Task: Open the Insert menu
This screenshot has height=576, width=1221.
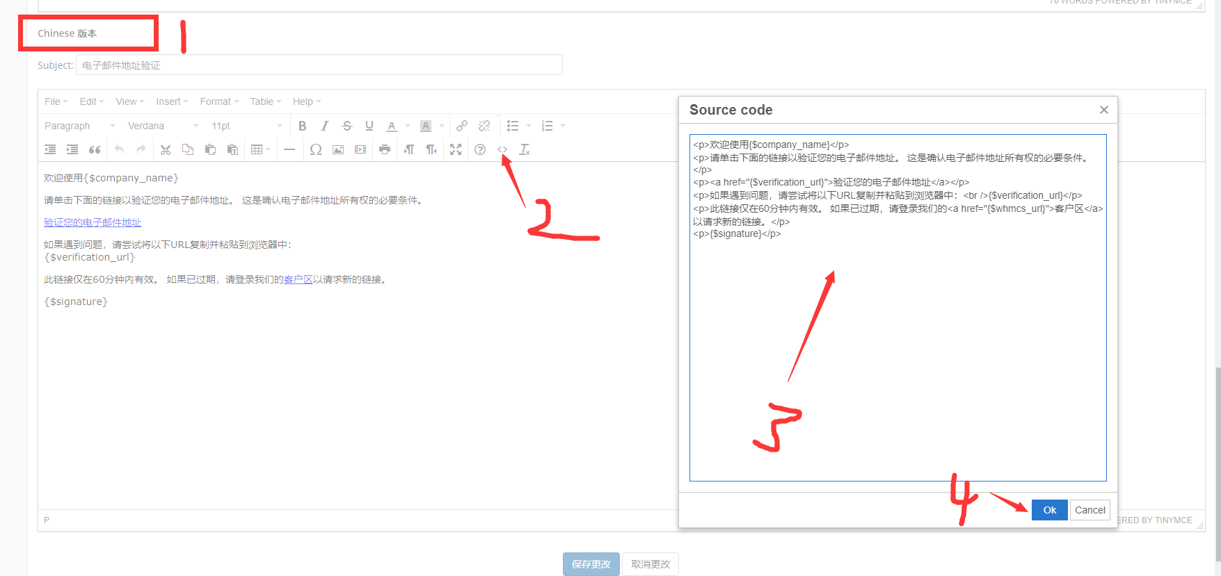Action: tap(171, 101)
